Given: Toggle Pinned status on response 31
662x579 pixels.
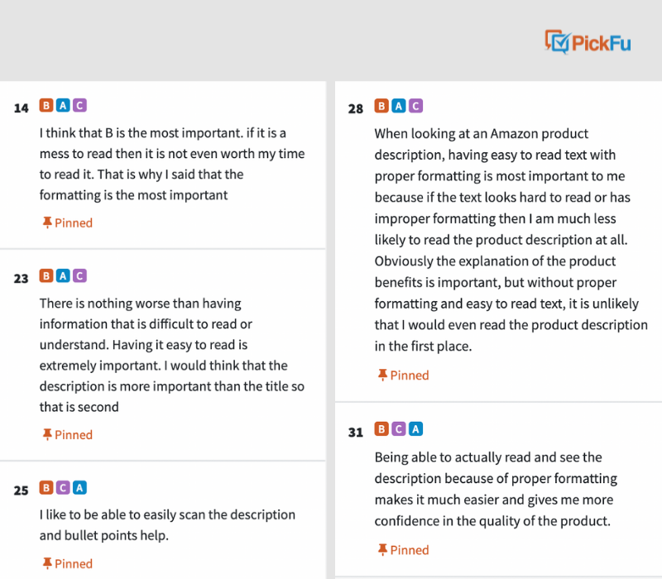Looking at the screenshot, I should (x=403, y=549).
